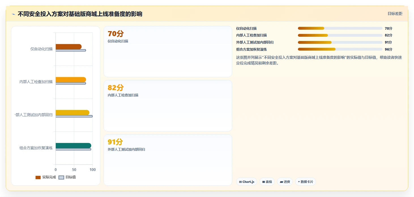
Task: Click the 组合方案加恢复演练 chart axis label
Action: click(36, 148)
